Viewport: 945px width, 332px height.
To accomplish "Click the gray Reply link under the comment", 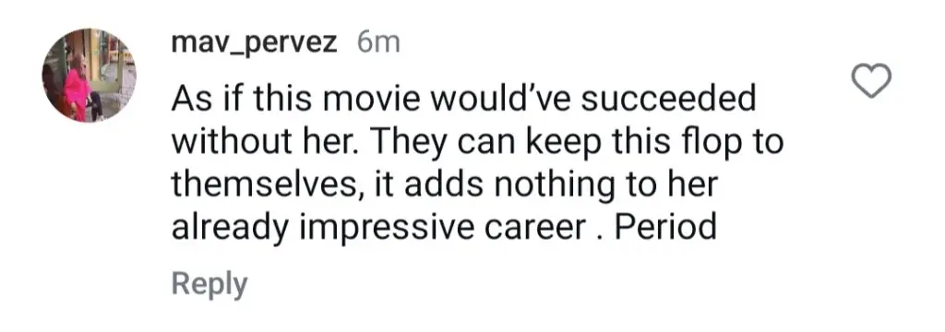I will point(209,284).
